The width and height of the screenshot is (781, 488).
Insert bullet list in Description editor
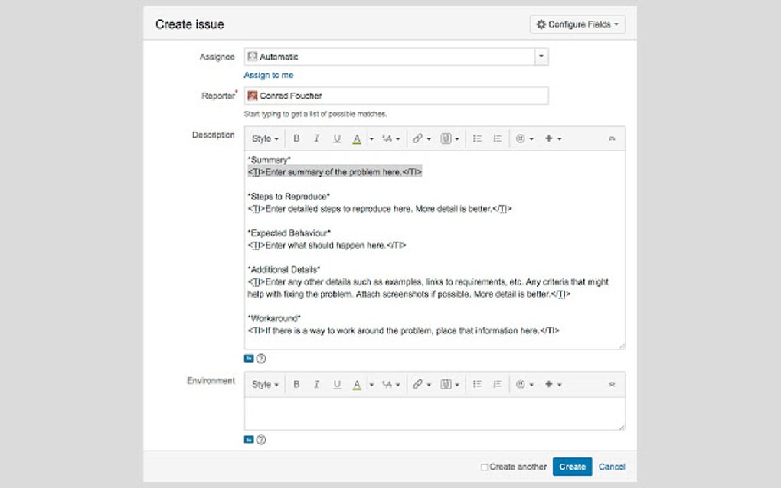click(477, 138)
